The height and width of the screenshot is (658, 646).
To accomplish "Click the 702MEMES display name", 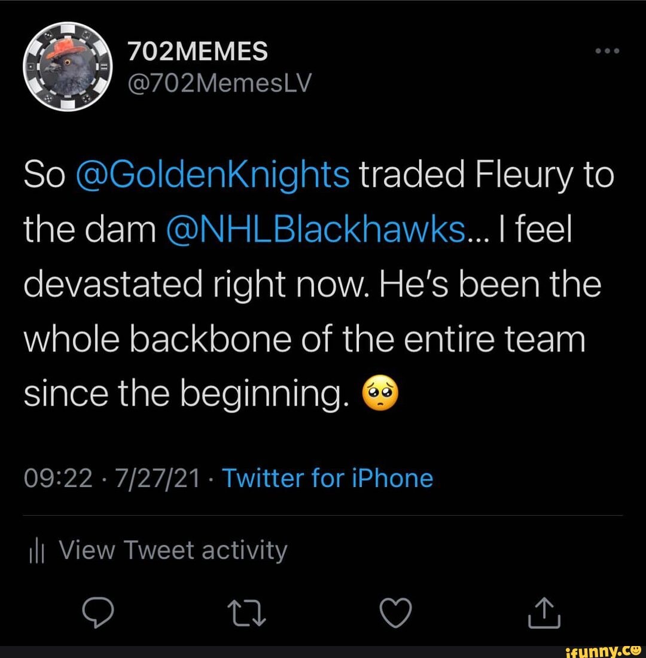I will (198, 51).
